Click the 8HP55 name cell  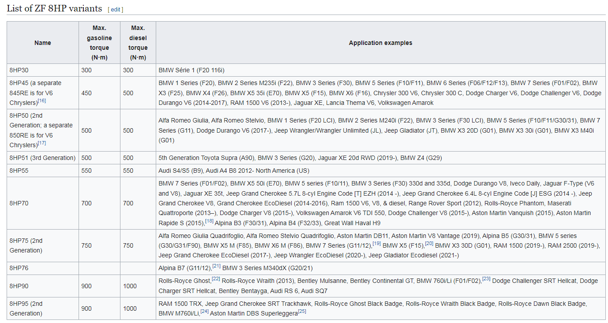pos(43,171)
